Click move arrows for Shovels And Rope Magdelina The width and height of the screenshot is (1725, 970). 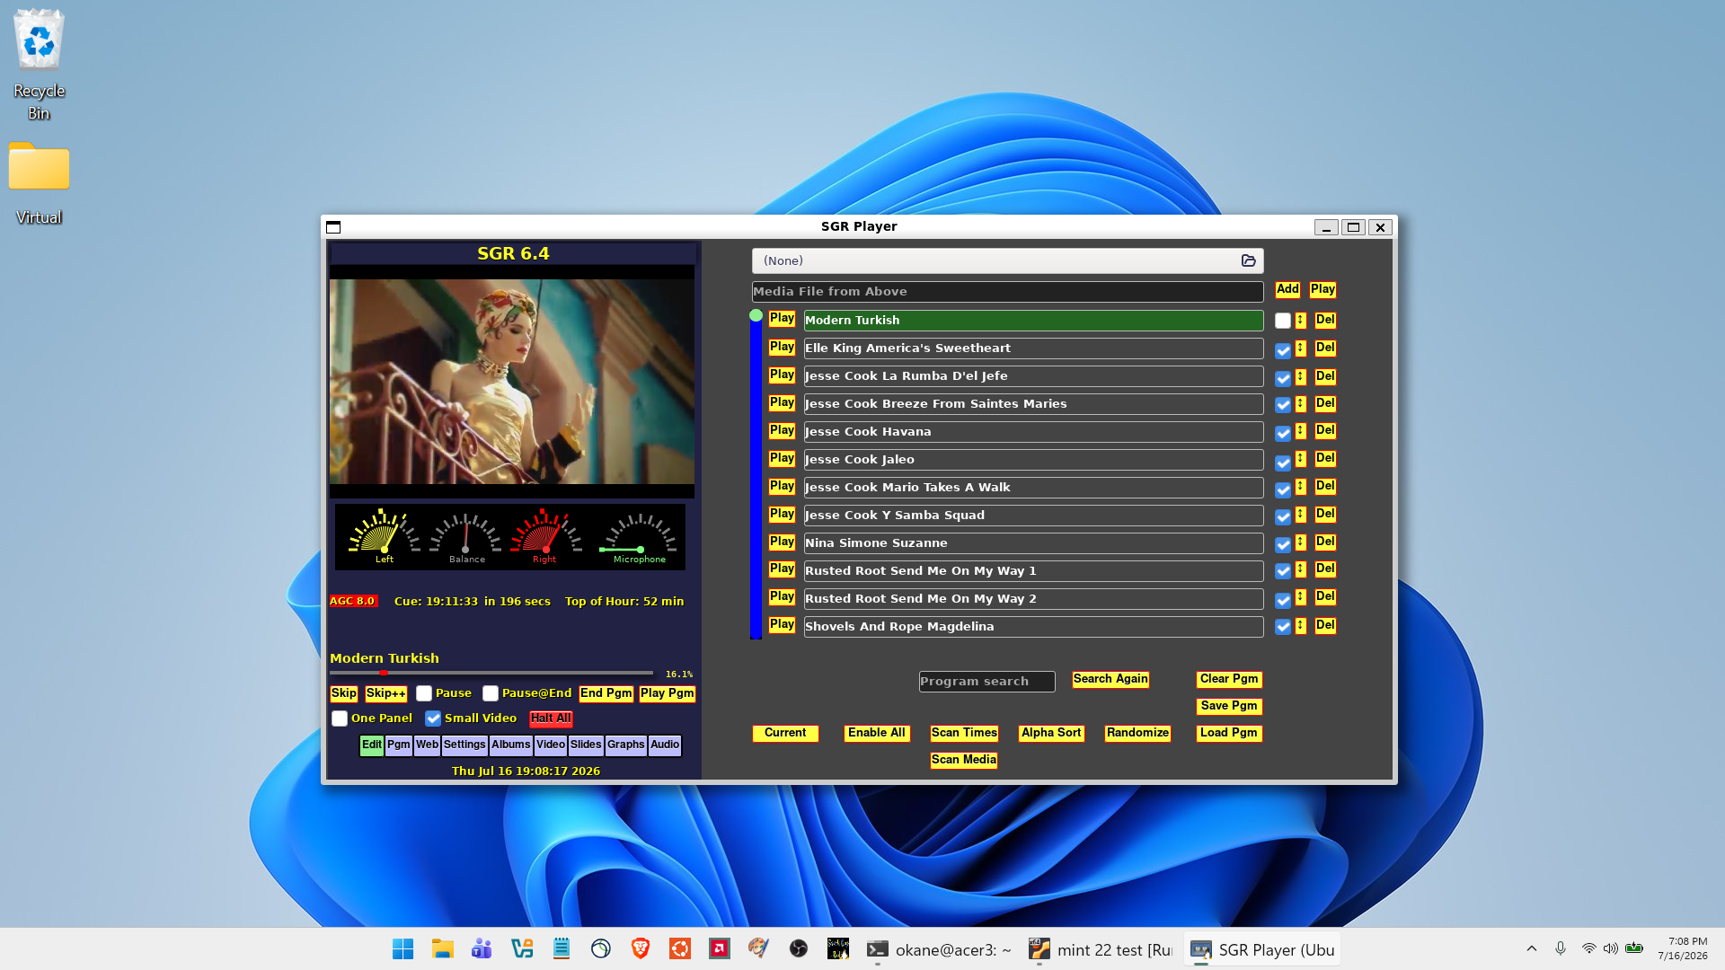1300,626
